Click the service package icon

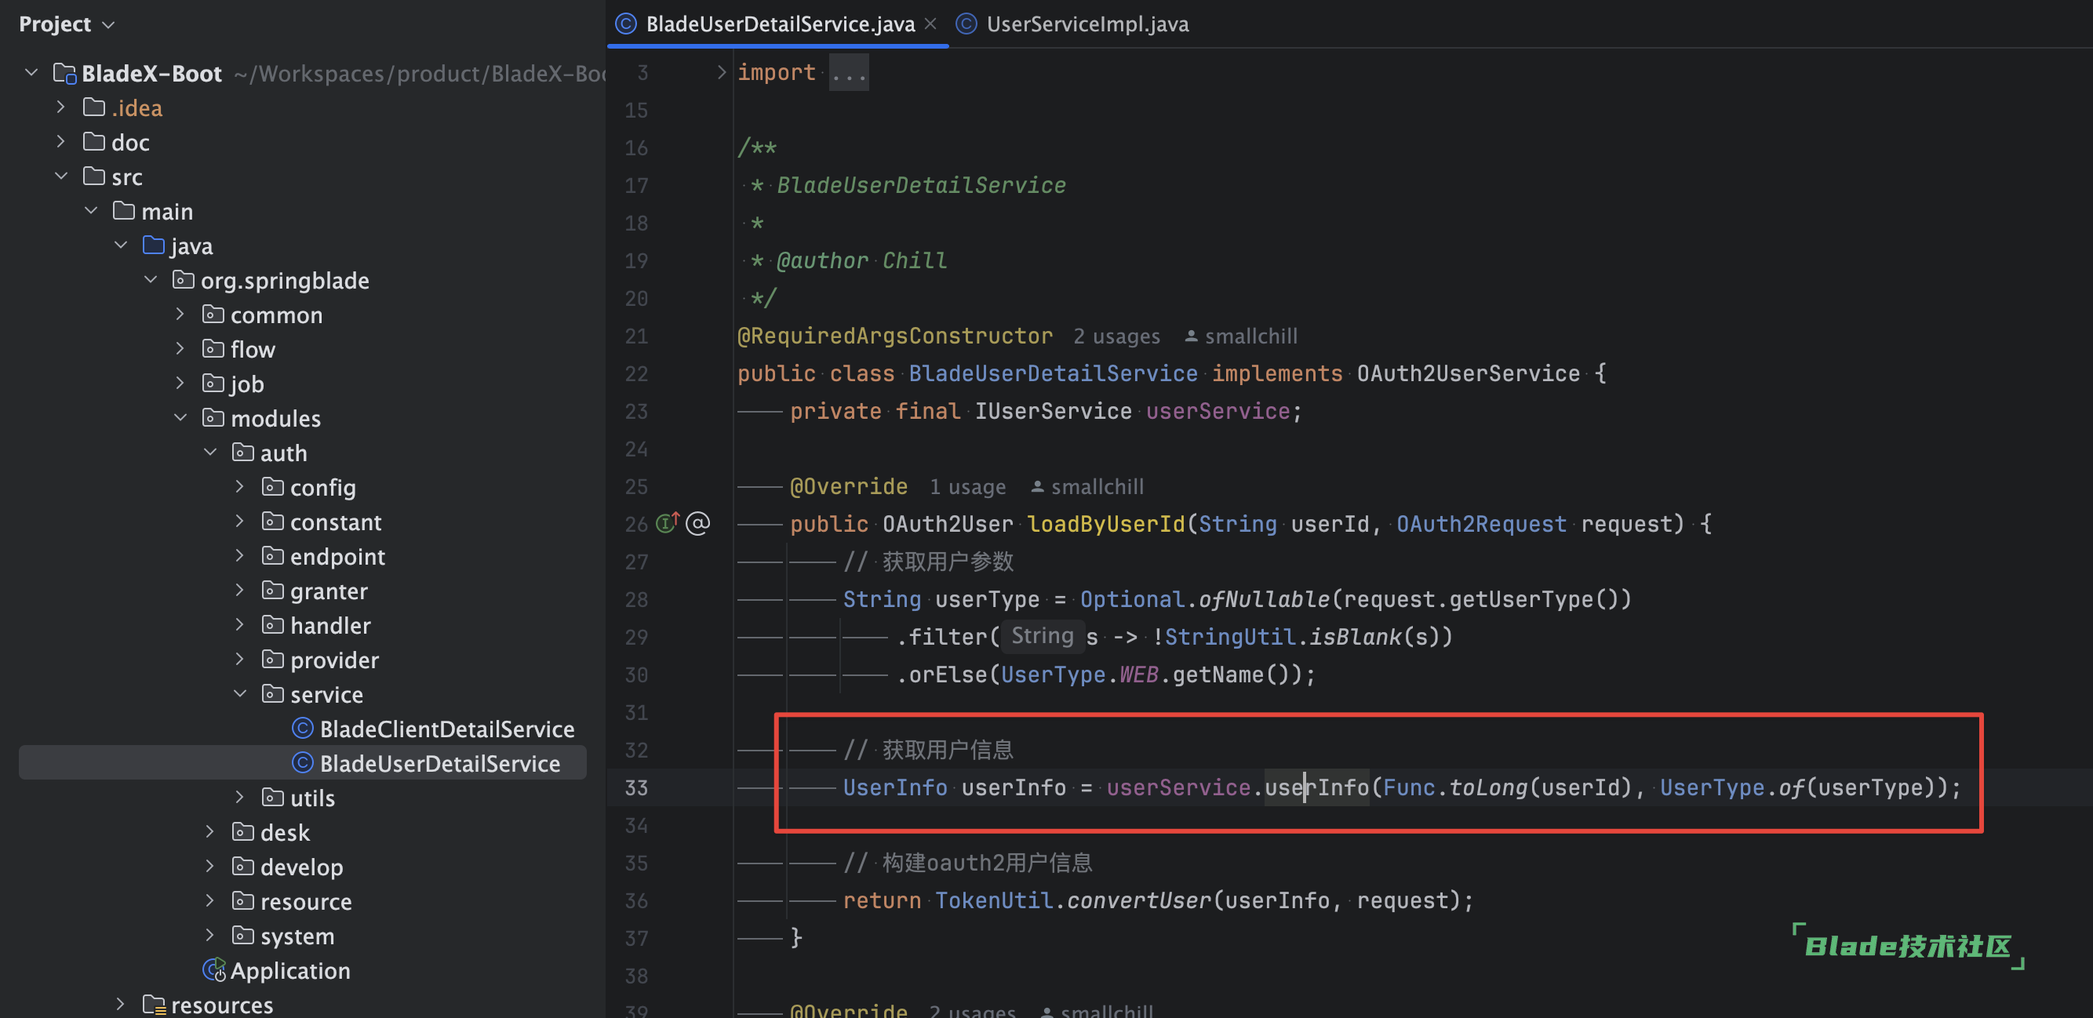pyautogui.click(x=273, y=695)
